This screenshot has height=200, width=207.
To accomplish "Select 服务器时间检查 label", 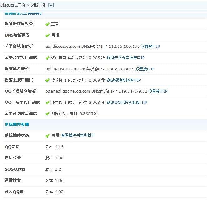I will tap(19, 24).
